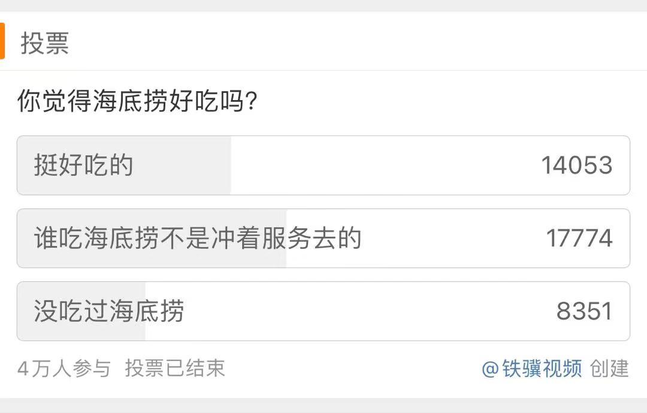
Task: Click the orange accent bar beside 投票
Action: (2, 41)
